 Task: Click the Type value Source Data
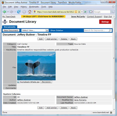coord(80,44)
